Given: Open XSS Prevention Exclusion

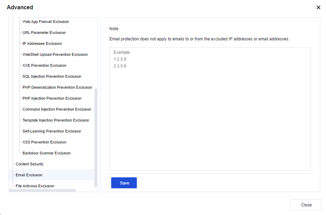Looking at the screenshot, I should (x=44, y=142).
